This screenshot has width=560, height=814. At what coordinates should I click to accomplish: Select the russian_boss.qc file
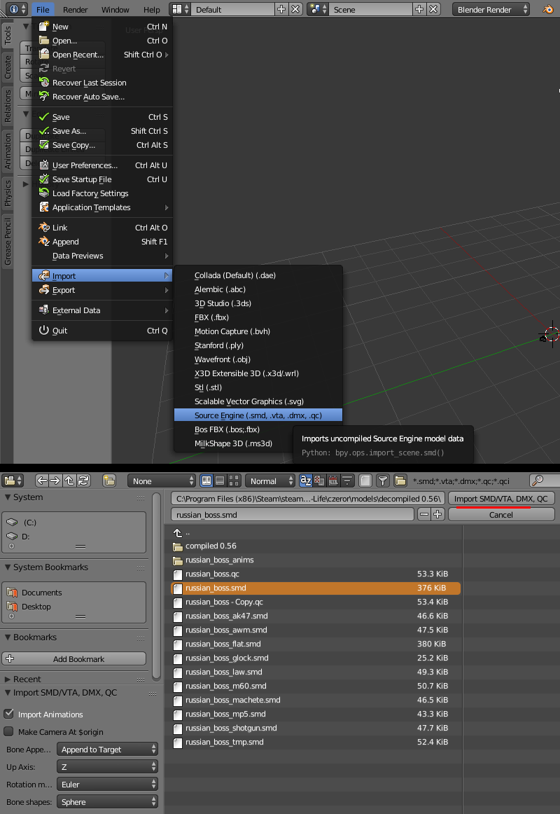(x=316, y=574)
